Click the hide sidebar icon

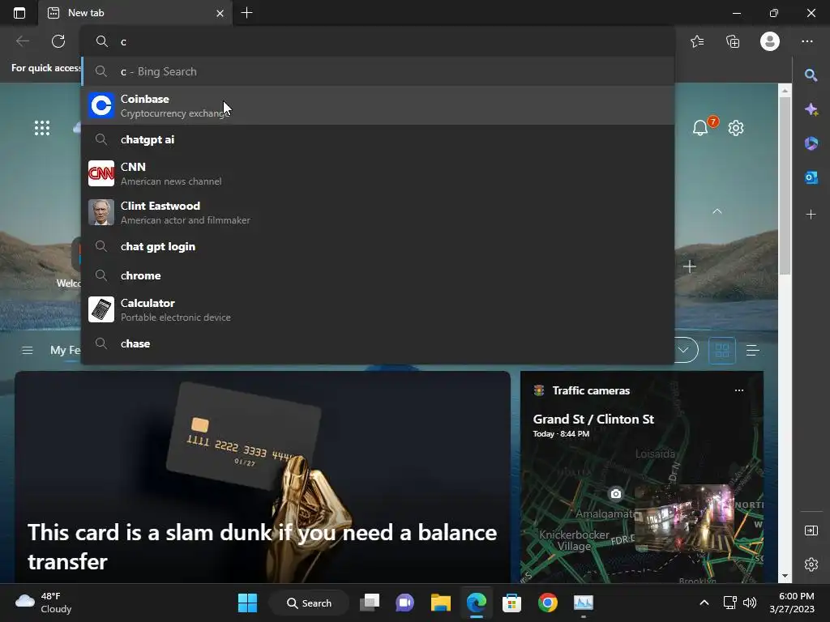coord(811,530)
